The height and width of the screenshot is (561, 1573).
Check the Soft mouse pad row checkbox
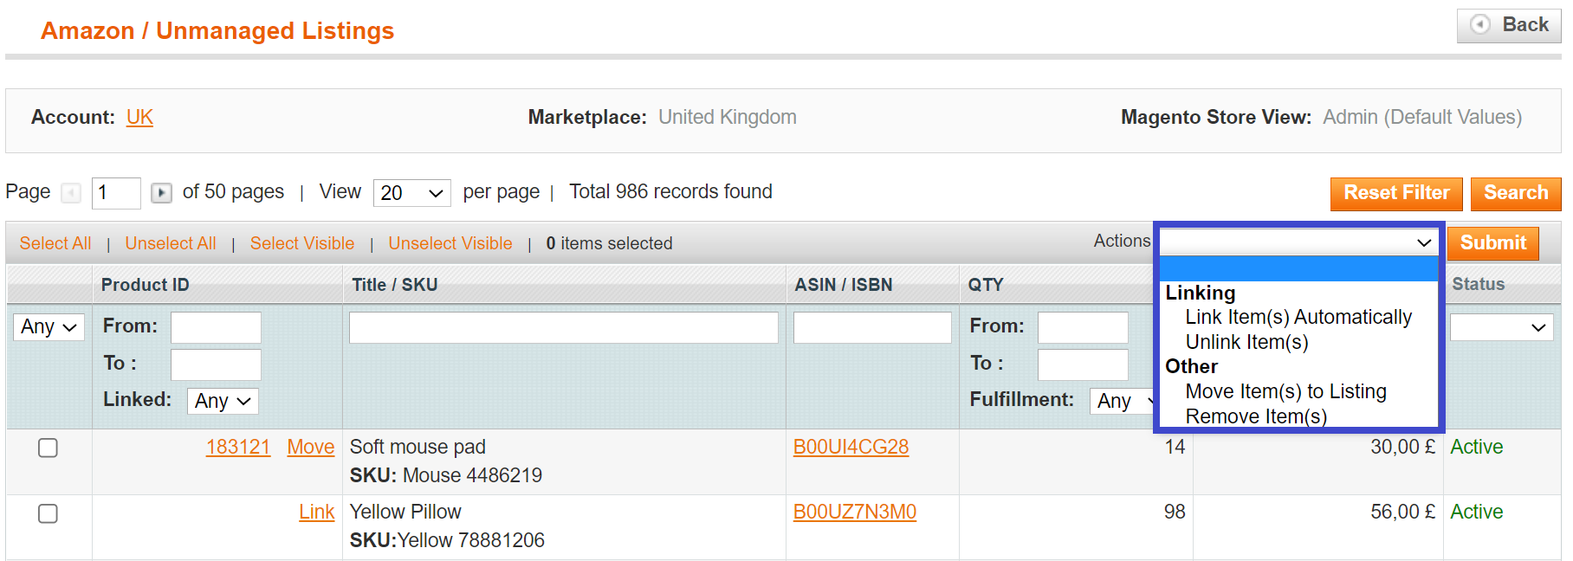click(49, 448)
